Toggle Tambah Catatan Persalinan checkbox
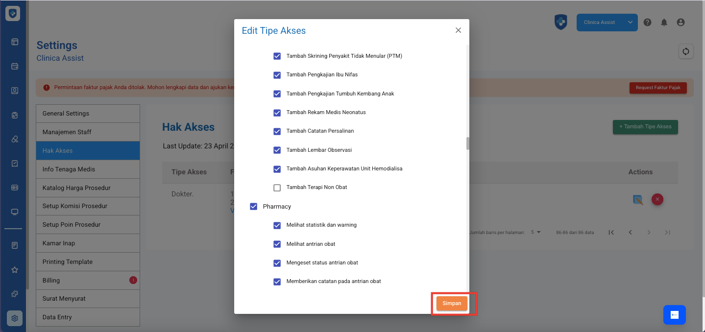This screenshot has height=332, width=705. click(x=277, y=131)
